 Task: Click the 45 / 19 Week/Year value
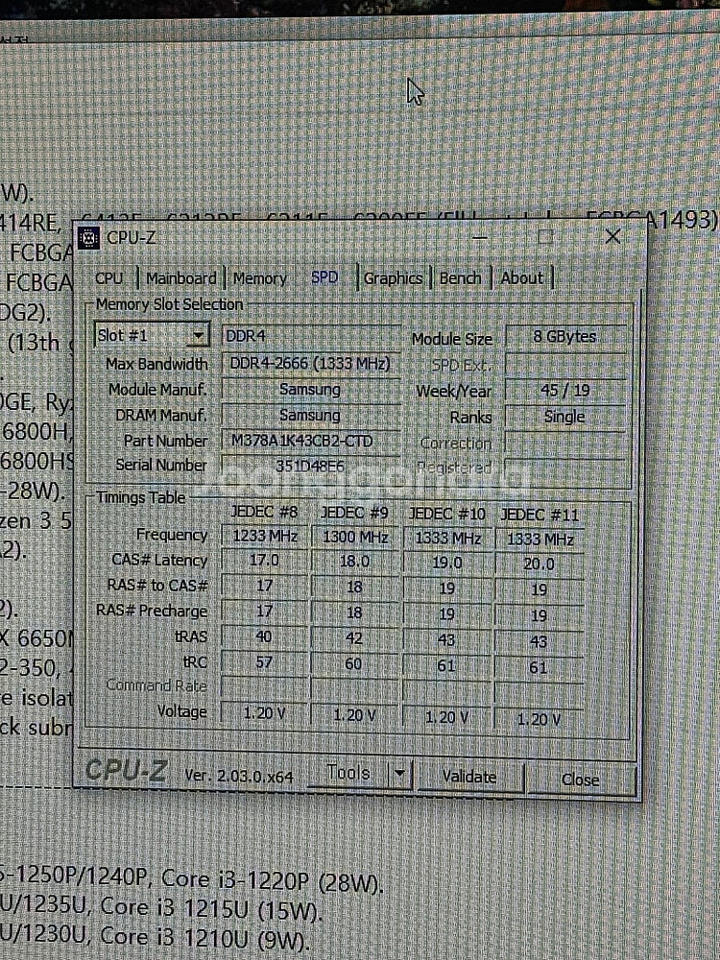click(564, 391)
